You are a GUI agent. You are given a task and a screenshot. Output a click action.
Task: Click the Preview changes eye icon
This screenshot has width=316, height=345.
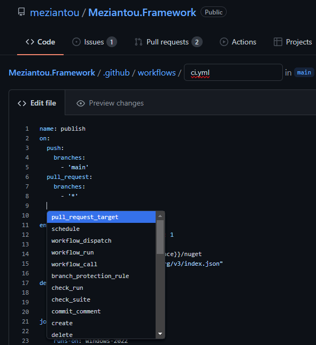[x=81, y=103]
